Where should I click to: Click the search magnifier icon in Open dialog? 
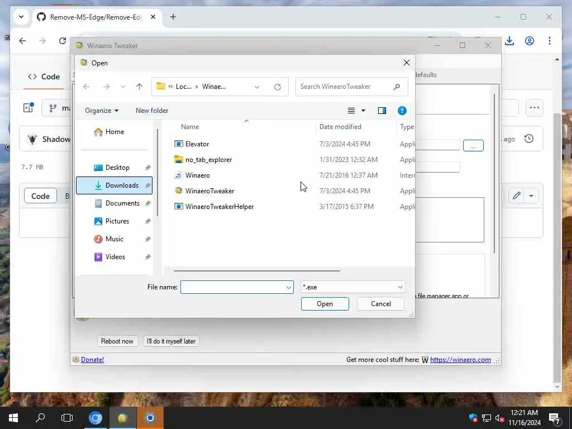tap(397, 87)
